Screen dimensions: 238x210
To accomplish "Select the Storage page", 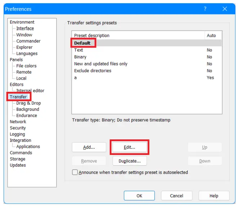I will tap(17, 159).
